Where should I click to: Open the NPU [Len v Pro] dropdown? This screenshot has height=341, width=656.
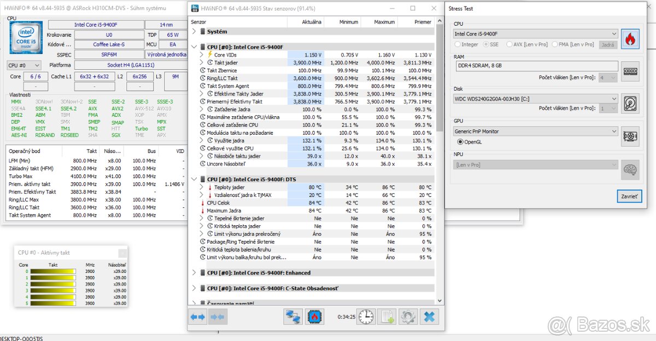[x=536, y=164]
